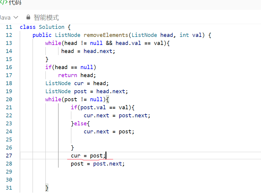Click 'post = post.next;' on line 28
261x195 pixels.
(98, 164)
